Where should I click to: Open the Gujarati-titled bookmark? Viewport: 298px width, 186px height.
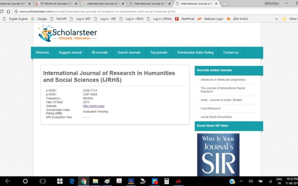coord(237,19)
